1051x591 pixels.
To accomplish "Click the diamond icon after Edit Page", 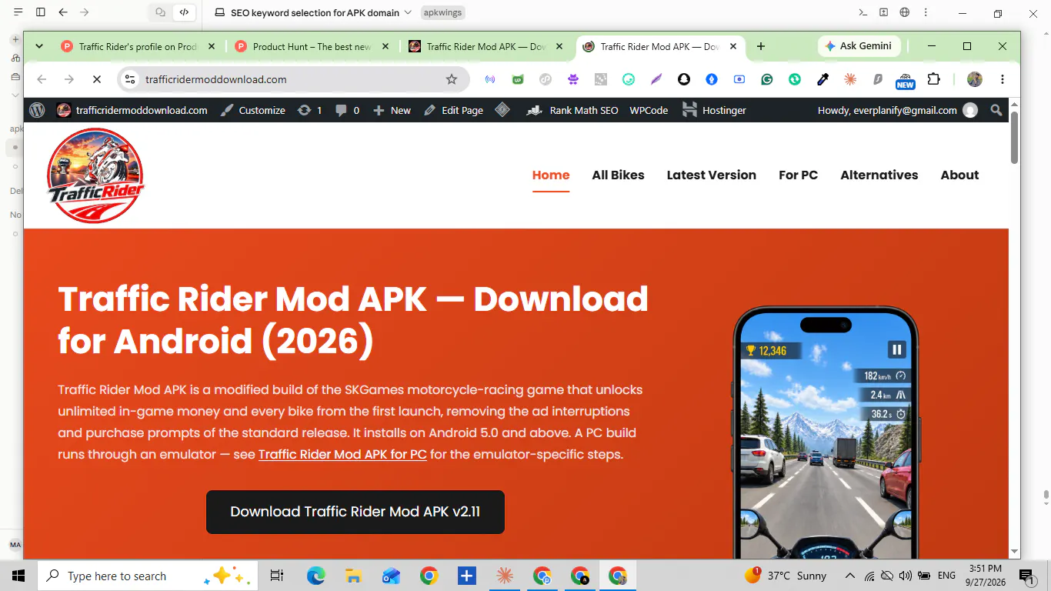I will pos(502,110).
